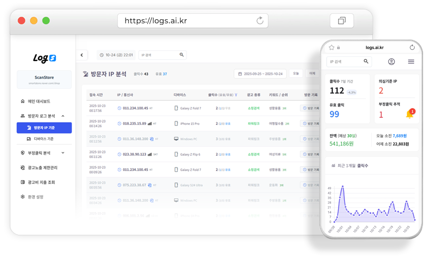The width and height of the screenshot is (430, 259).
Task: Collapse the 방문자 로그 분석 section
Action: coord(63,116)
